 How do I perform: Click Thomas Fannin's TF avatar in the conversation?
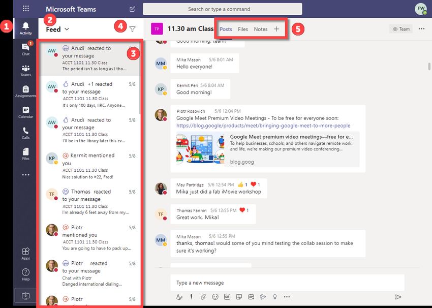pos(161,214)
